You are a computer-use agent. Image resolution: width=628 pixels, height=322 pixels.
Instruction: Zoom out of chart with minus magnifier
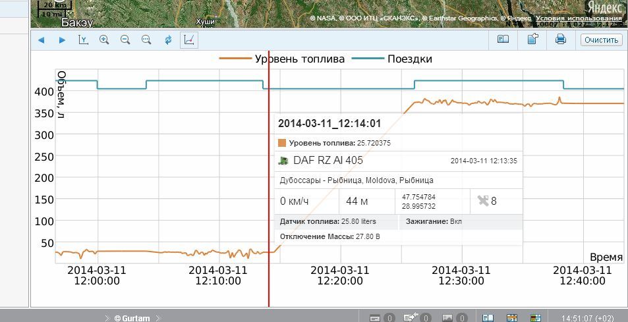[125, 40]
